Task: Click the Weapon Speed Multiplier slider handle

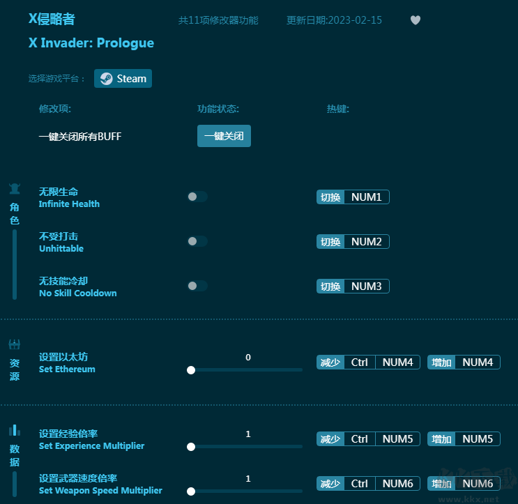Action: pos(191,491)
